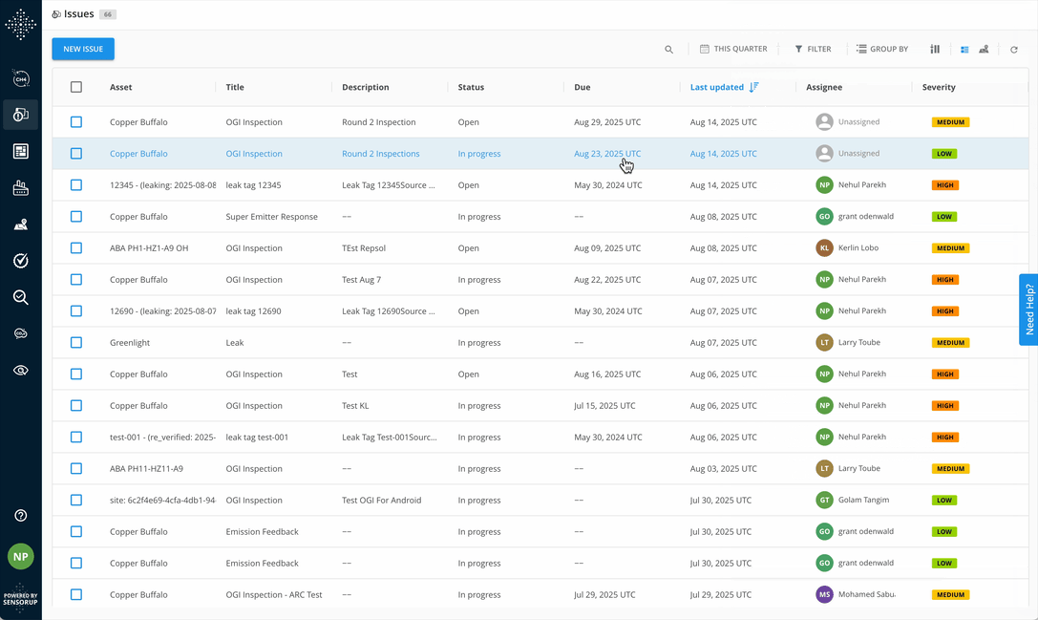Check the leak tag 12345 row checkbox
The height and width of the screenshot is (620, 1038).
[76, 184]
